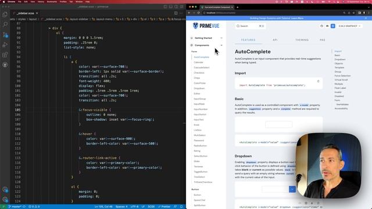
Task: Open errors and warnings count in status bar
Action: (x=34, y=207)
